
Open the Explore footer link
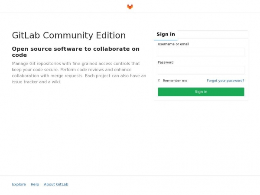coord(19,184)
